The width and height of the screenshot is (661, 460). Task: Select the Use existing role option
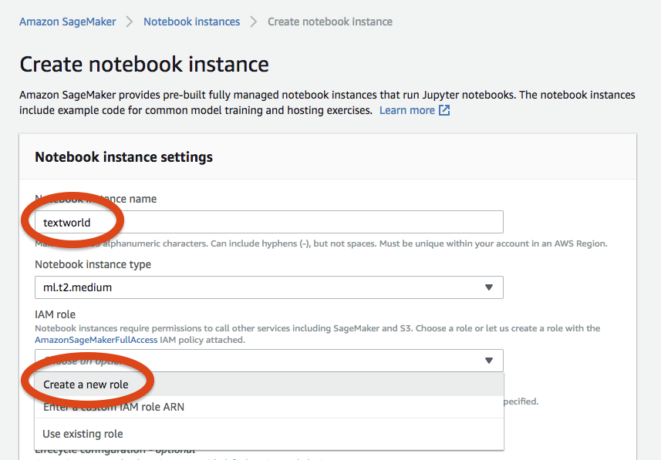pos(83,434)
